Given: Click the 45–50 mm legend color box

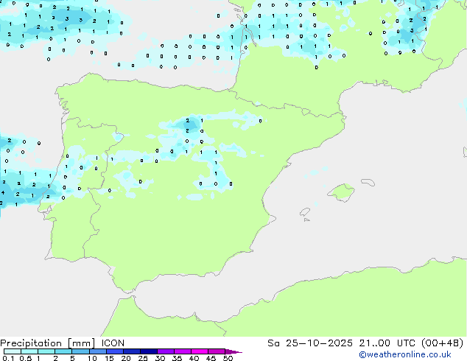Looking at the screenshot, I should click(x=217, y=351).
